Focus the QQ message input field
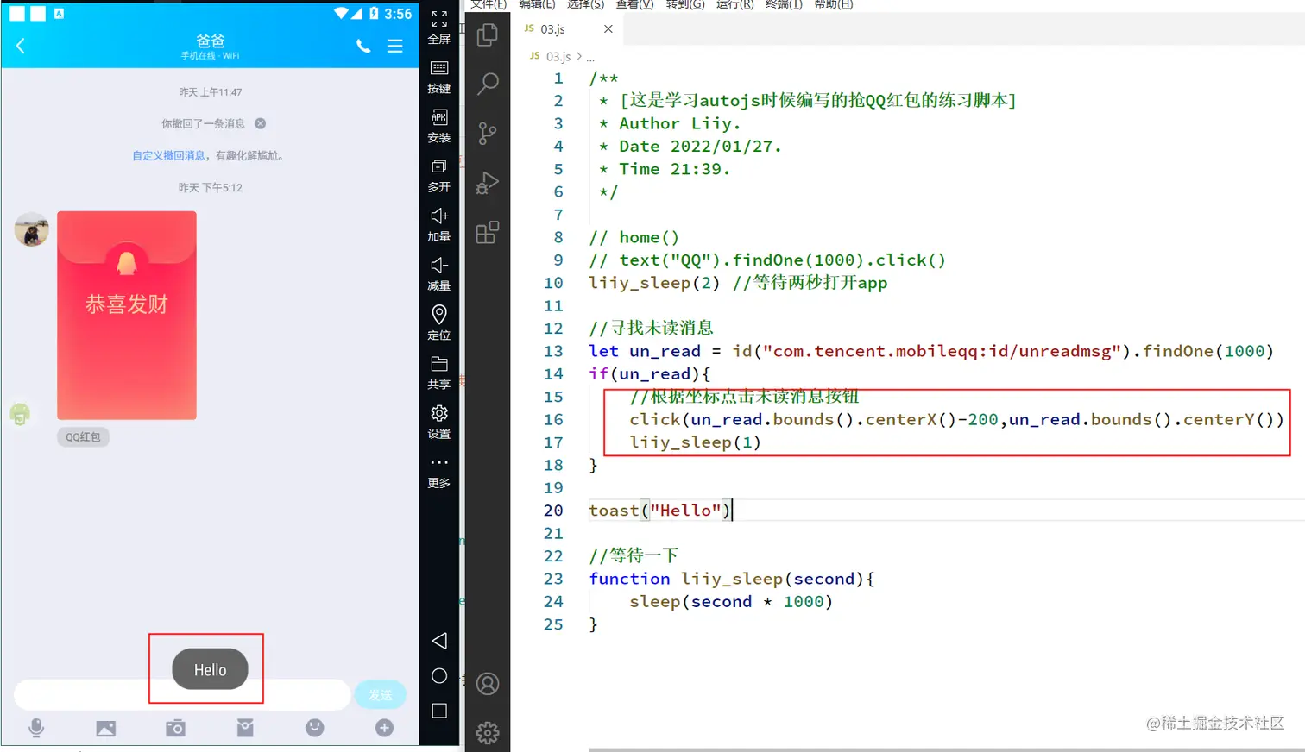 coord(181,694)
